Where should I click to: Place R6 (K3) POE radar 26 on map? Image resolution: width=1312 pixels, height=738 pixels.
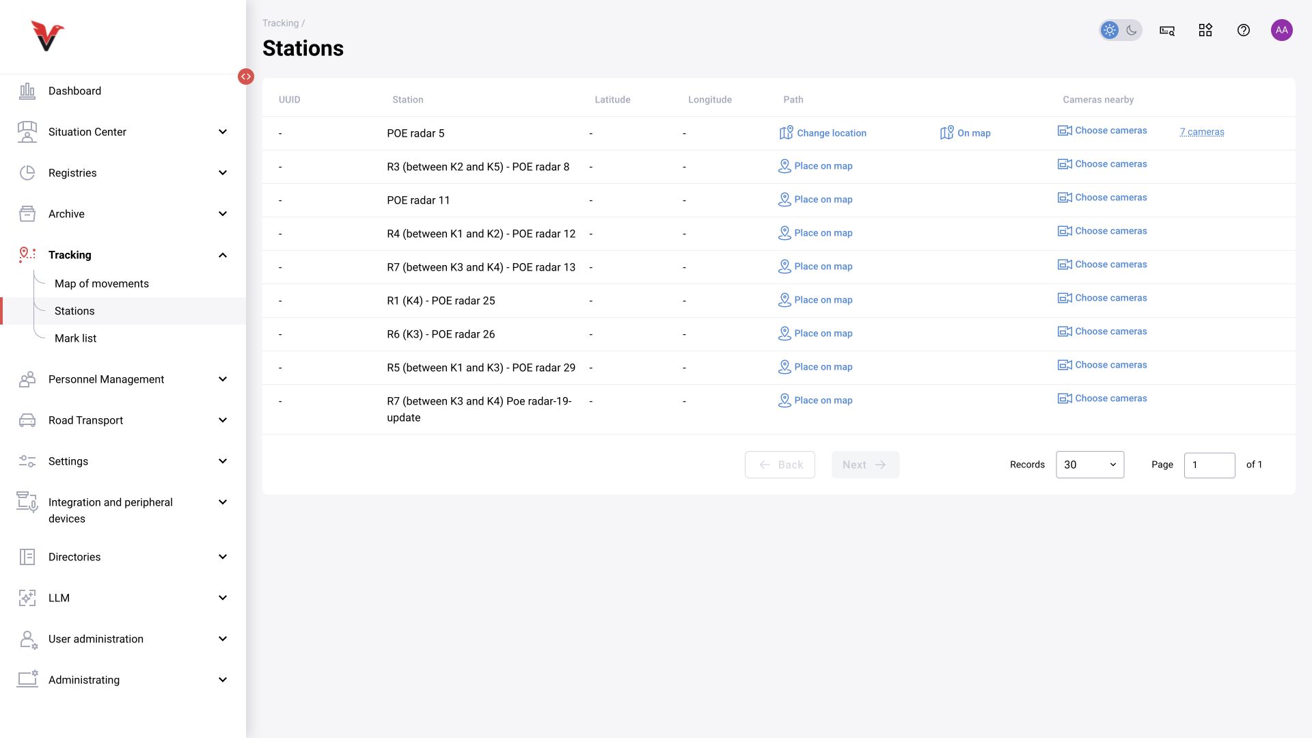815,333
